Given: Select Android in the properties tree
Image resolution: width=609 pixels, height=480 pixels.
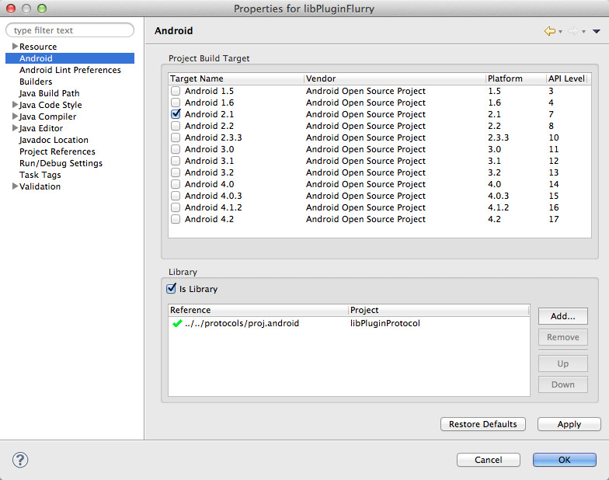Looking at the screenshot, I should click(x=70, y=58).
